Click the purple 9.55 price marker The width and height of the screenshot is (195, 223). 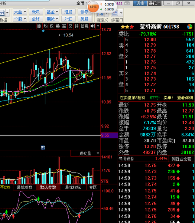point(109,135)
